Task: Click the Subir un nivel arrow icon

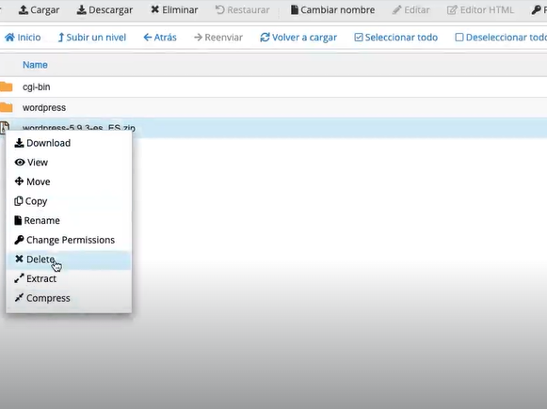Action: pos(61,38)
